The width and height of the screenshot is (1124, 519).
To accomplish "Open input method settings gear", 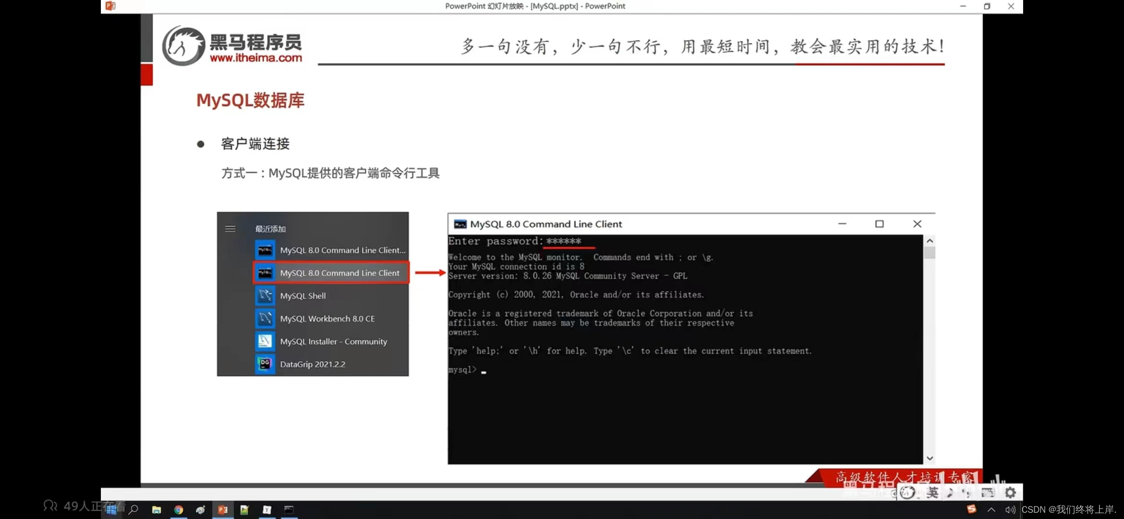I will pyautogui.click(x=1011, y=493).
